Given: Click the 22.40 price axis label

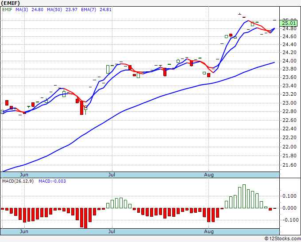Looking at the screenshot, I should [x=289, y=129].
